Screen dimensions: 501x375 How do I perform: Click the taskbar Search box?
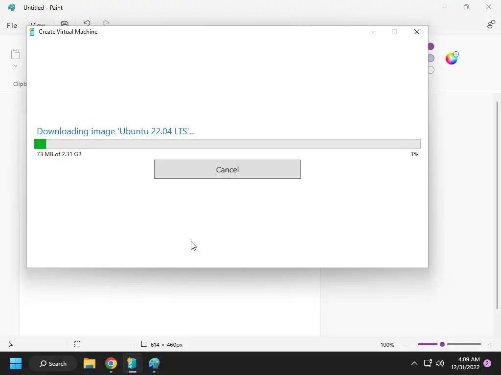tap(53, 363)
